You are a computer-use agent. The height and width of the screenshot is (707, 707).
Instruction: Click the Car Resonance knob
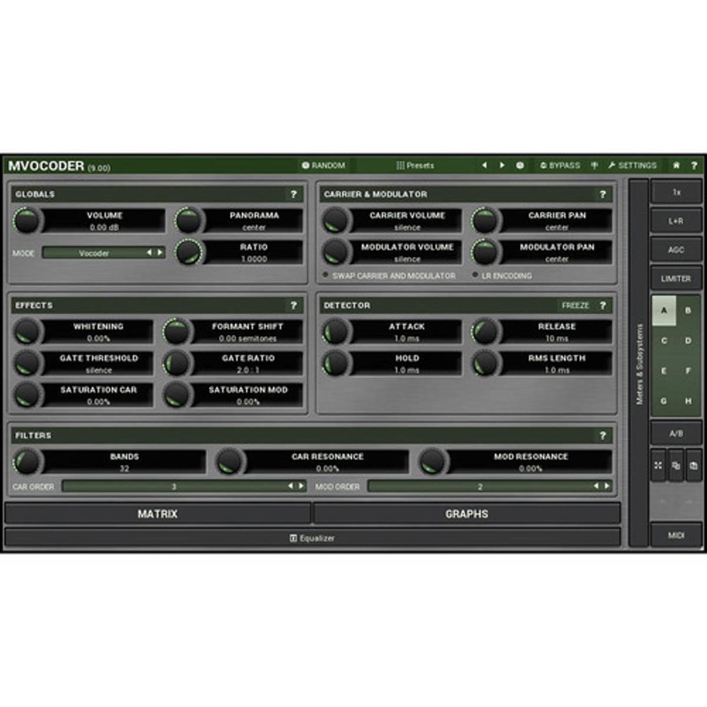pyautogui.click(x=230, y=462)
